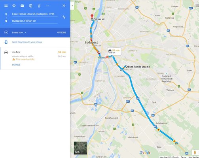Image resolution: width=199 pixels, height=158 pixels.
Task: Open route OPTIONS
Action: point(62,32)
